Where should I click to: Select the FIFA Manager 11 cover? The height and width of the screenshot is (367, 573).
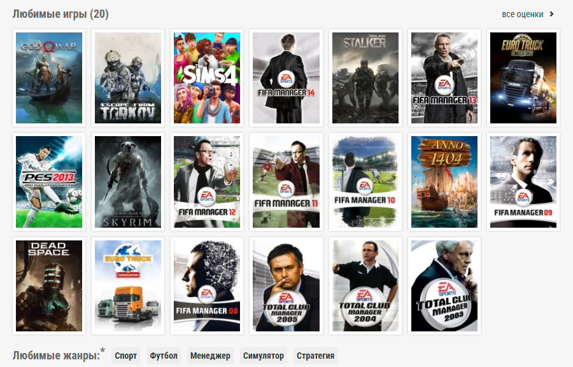coord(286,182)
